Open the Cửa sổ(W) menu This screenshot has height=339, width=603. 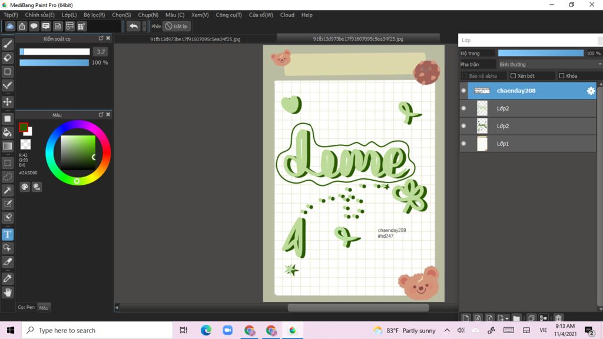[x=261, y=15]
